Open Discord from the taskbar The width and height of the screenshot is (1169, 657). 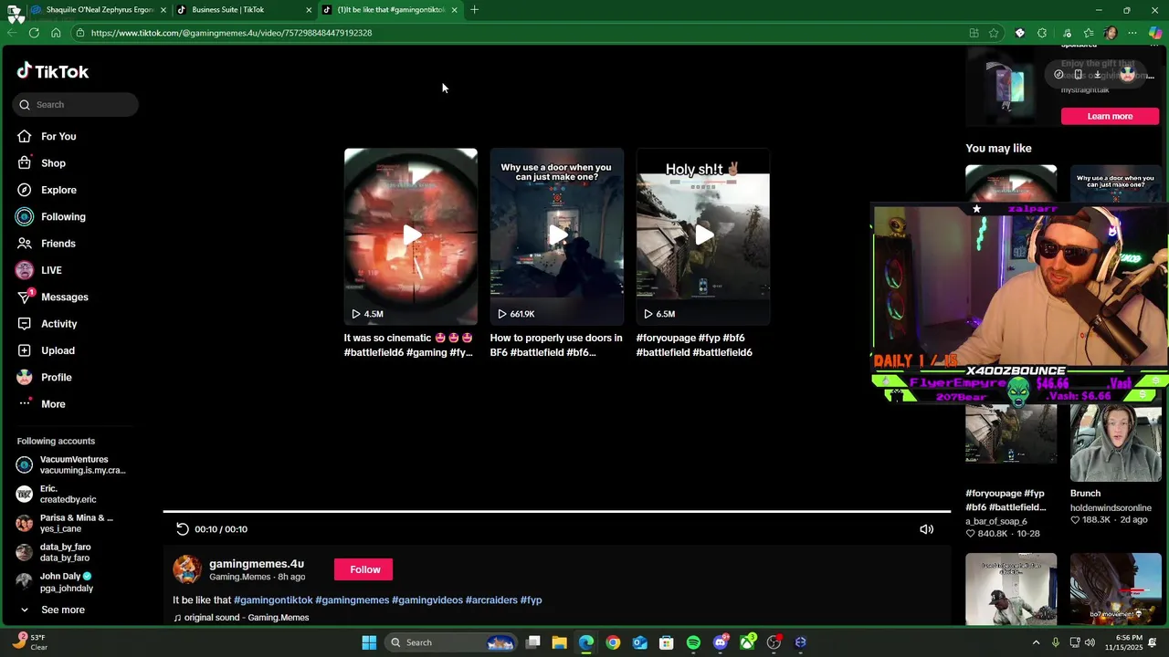click(721, 642)
